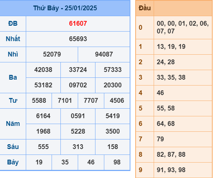Select head digit 1 in Đầu table
The width and height of the screenshot is (213, 178).
point(140,47)
